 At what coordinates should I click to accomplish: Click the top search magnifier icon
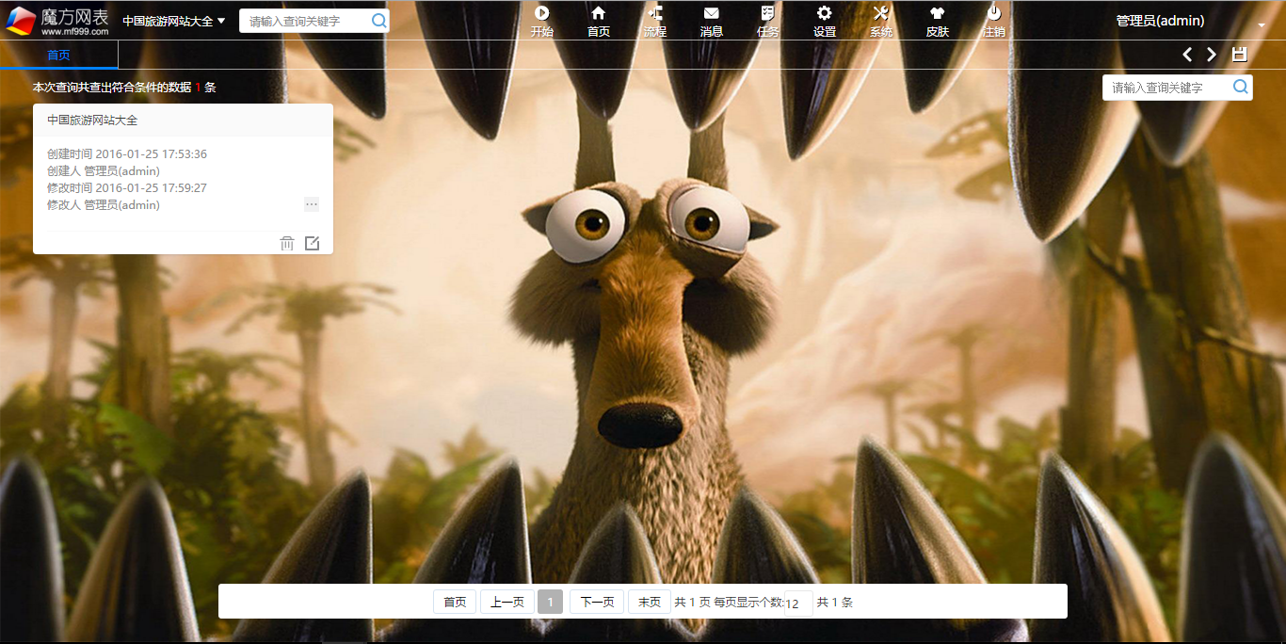coord(378,21)
